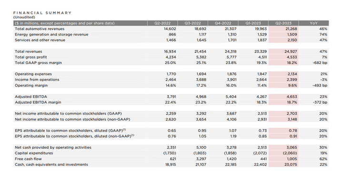Select the '-372 bp' YoY cell
The width and height of the screenshot is (343, 172).
[320, 102]
